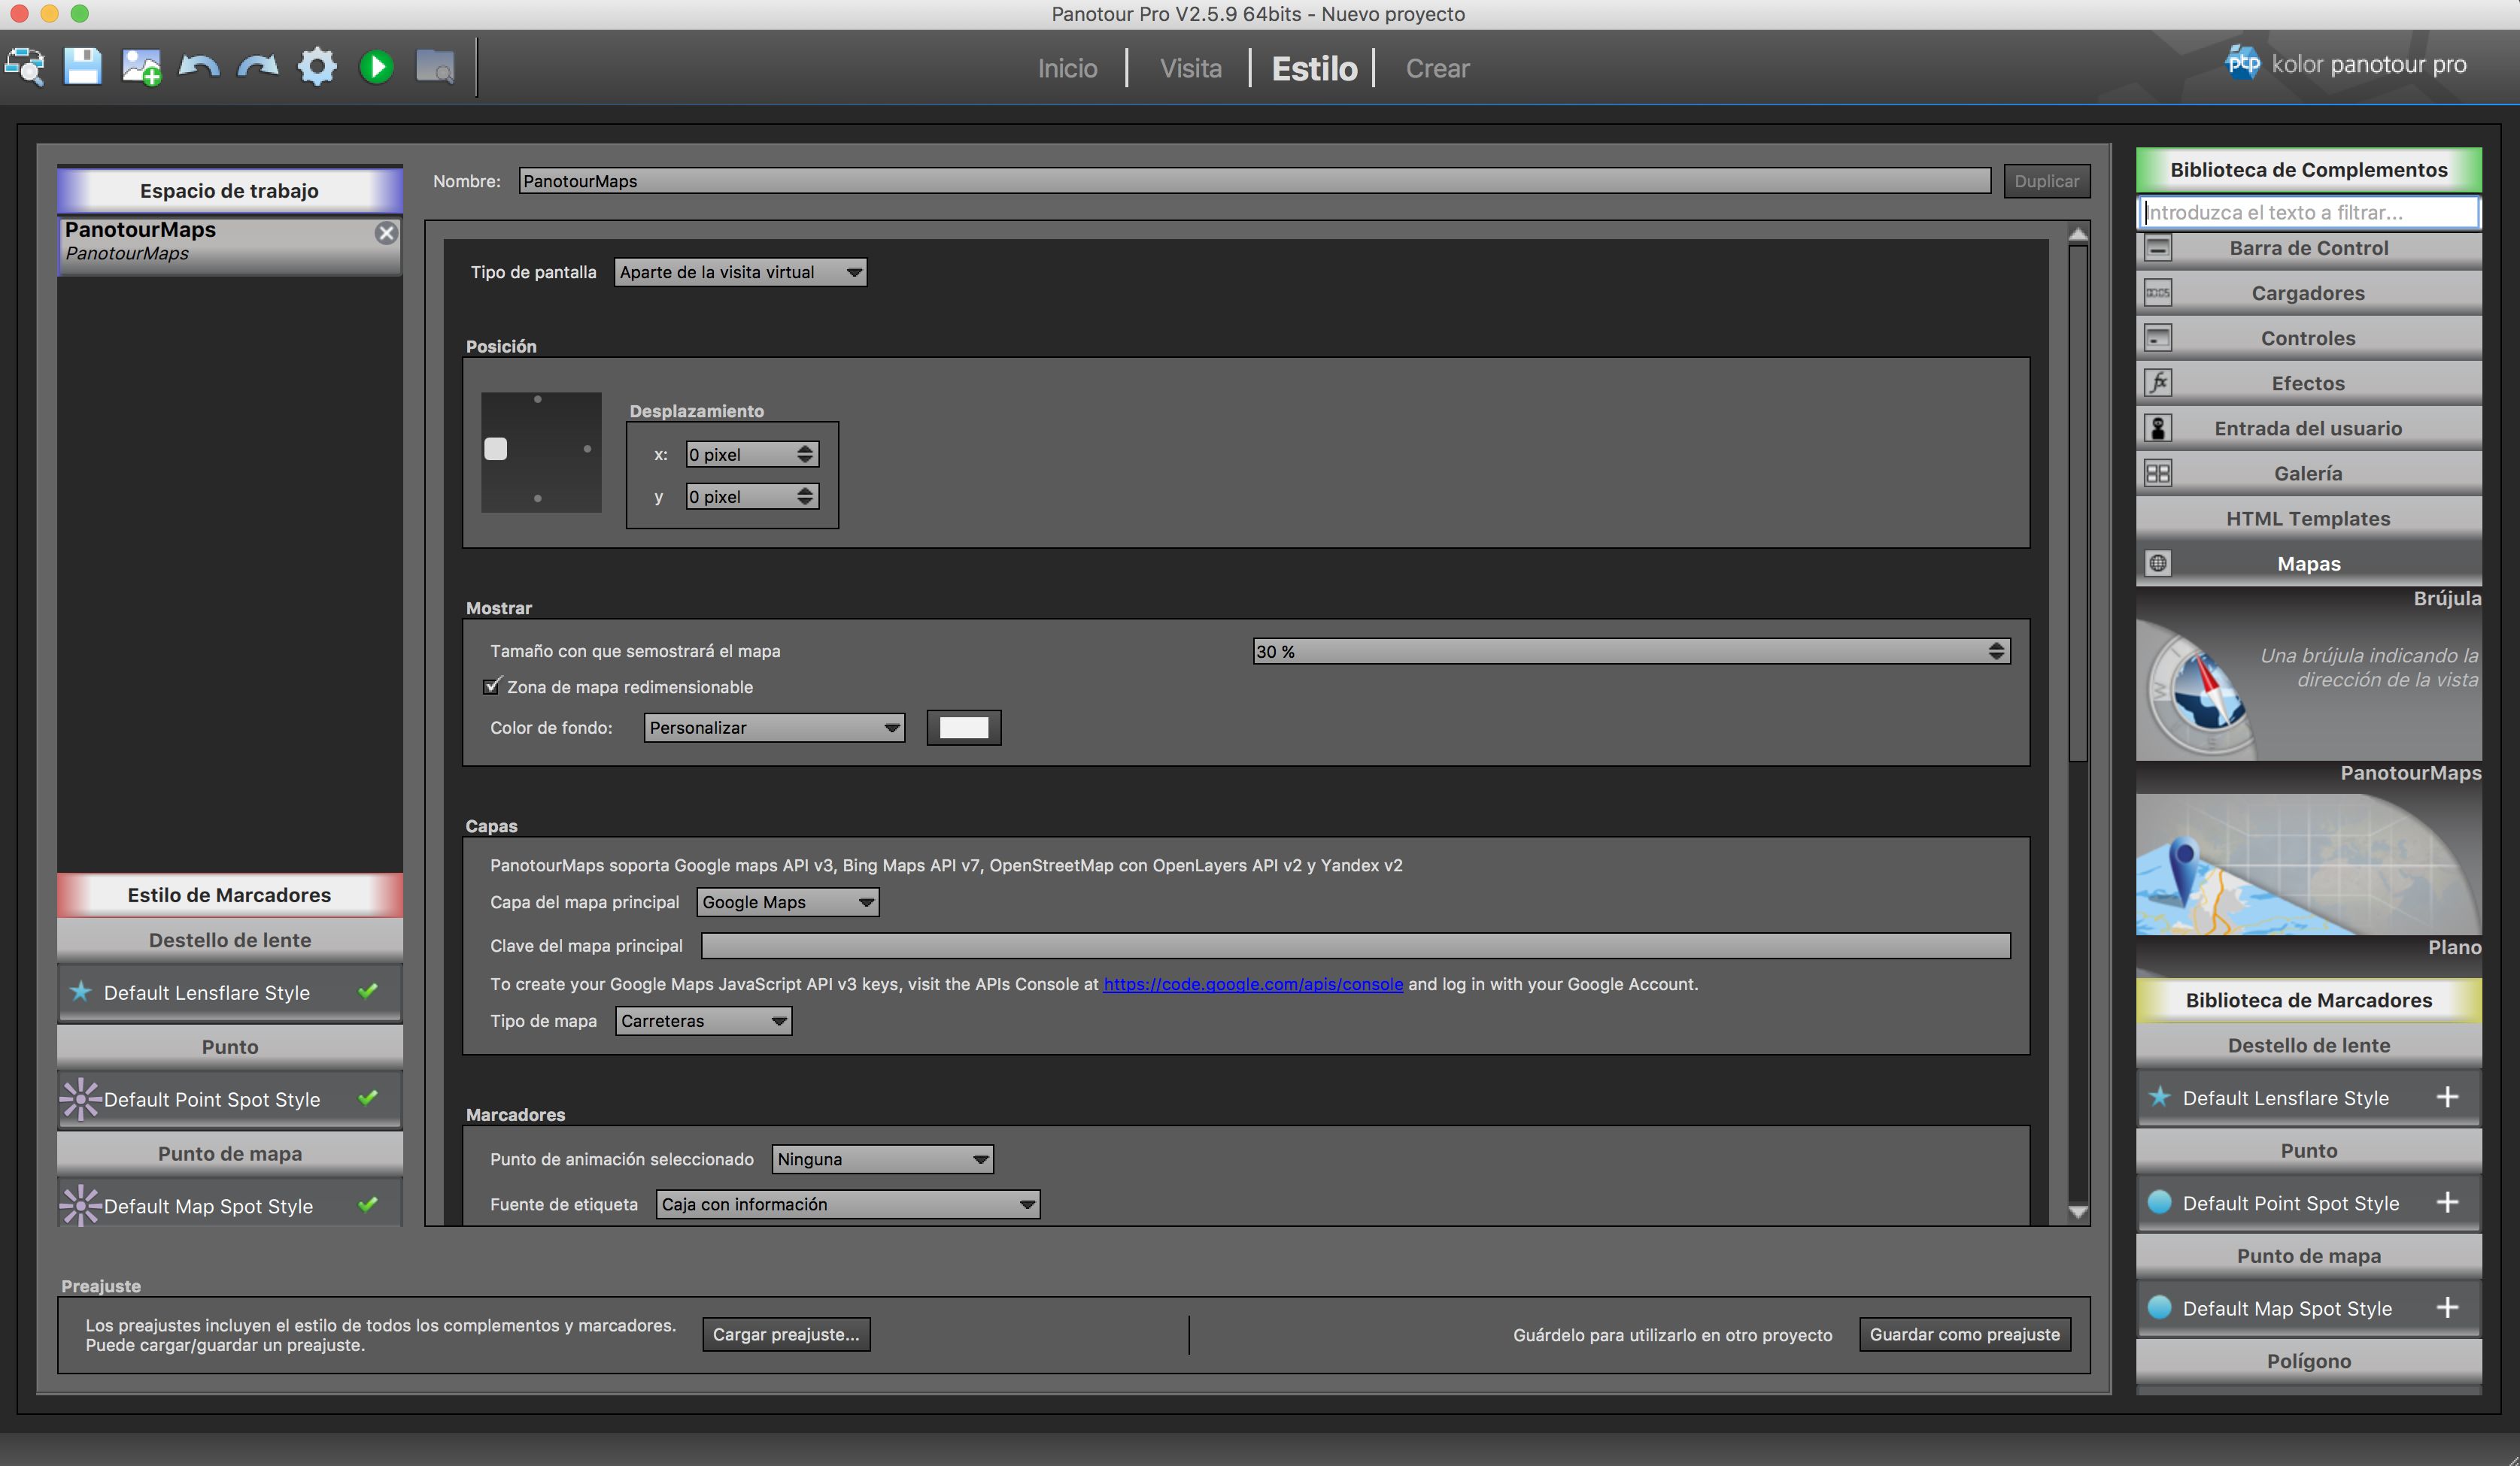Click the map size 30 % stepper

tap(1996, 652)
